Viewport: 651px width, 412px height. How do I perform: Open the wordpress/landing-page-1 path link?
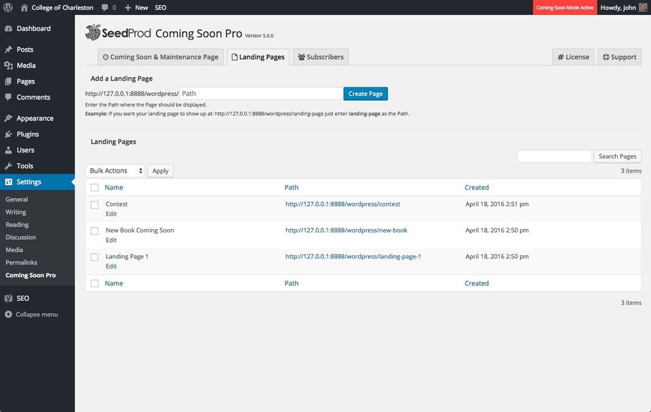point(353,256)
